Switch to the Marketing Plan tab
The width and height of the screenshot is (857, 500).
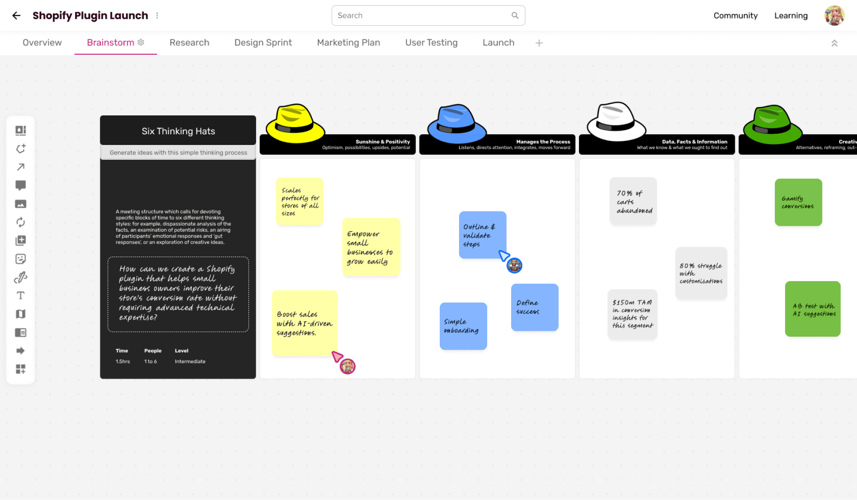[x=348, y=43]
